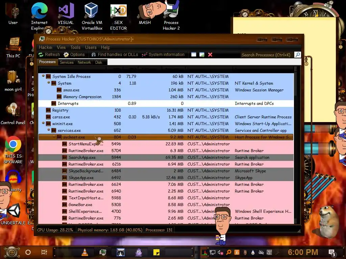Open Options from the toolbar
This screenshot has width=346, height=259.
coord(74,55)
